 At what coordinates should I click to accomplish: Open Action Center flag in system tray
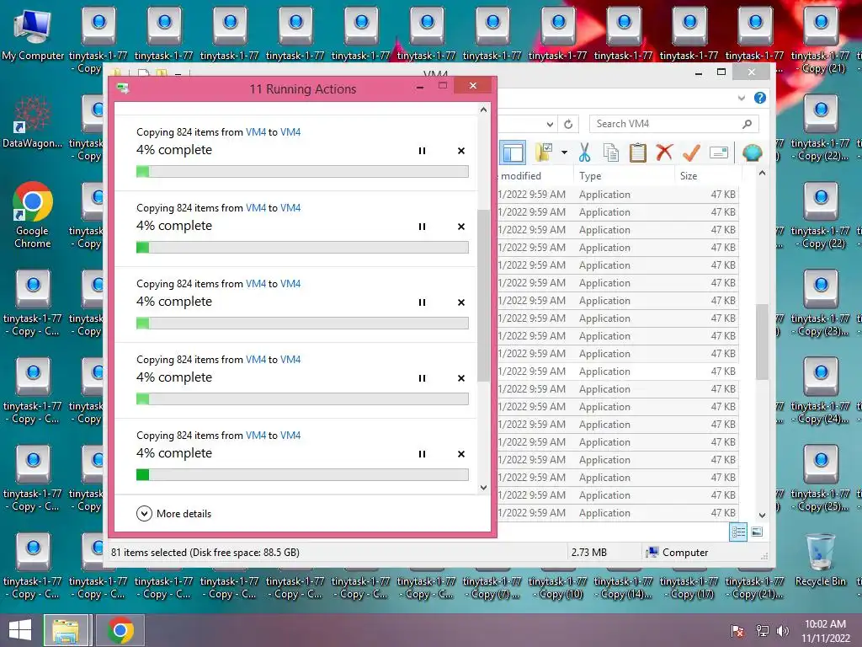point(737,631)
